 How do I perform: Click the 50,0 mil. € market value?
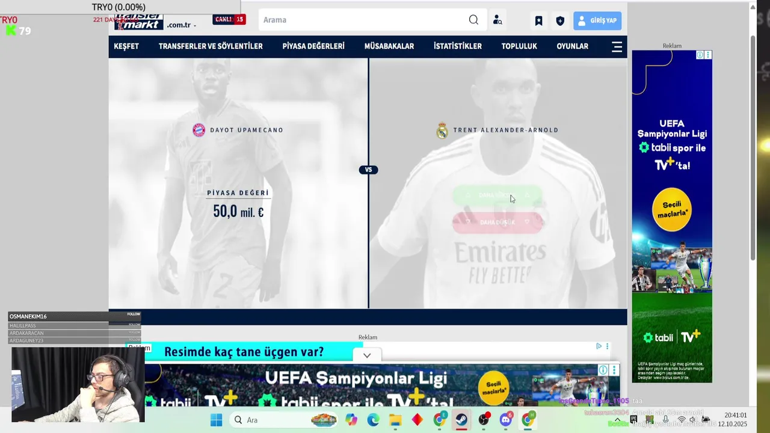[x=238, y=211]
